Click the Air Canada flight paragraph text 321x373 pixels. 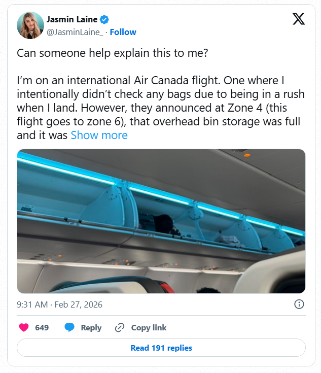158,101
